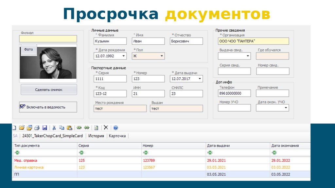Click the Copy toolbar icon
Viewport: 335px width, 188px height.
point(62,128)
